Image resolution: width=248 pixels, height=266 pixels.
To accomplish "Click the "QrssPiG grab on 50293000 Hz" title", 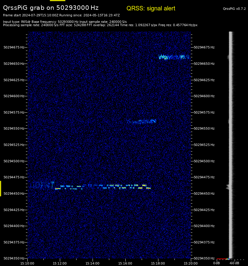I will (x=51, y=8).
